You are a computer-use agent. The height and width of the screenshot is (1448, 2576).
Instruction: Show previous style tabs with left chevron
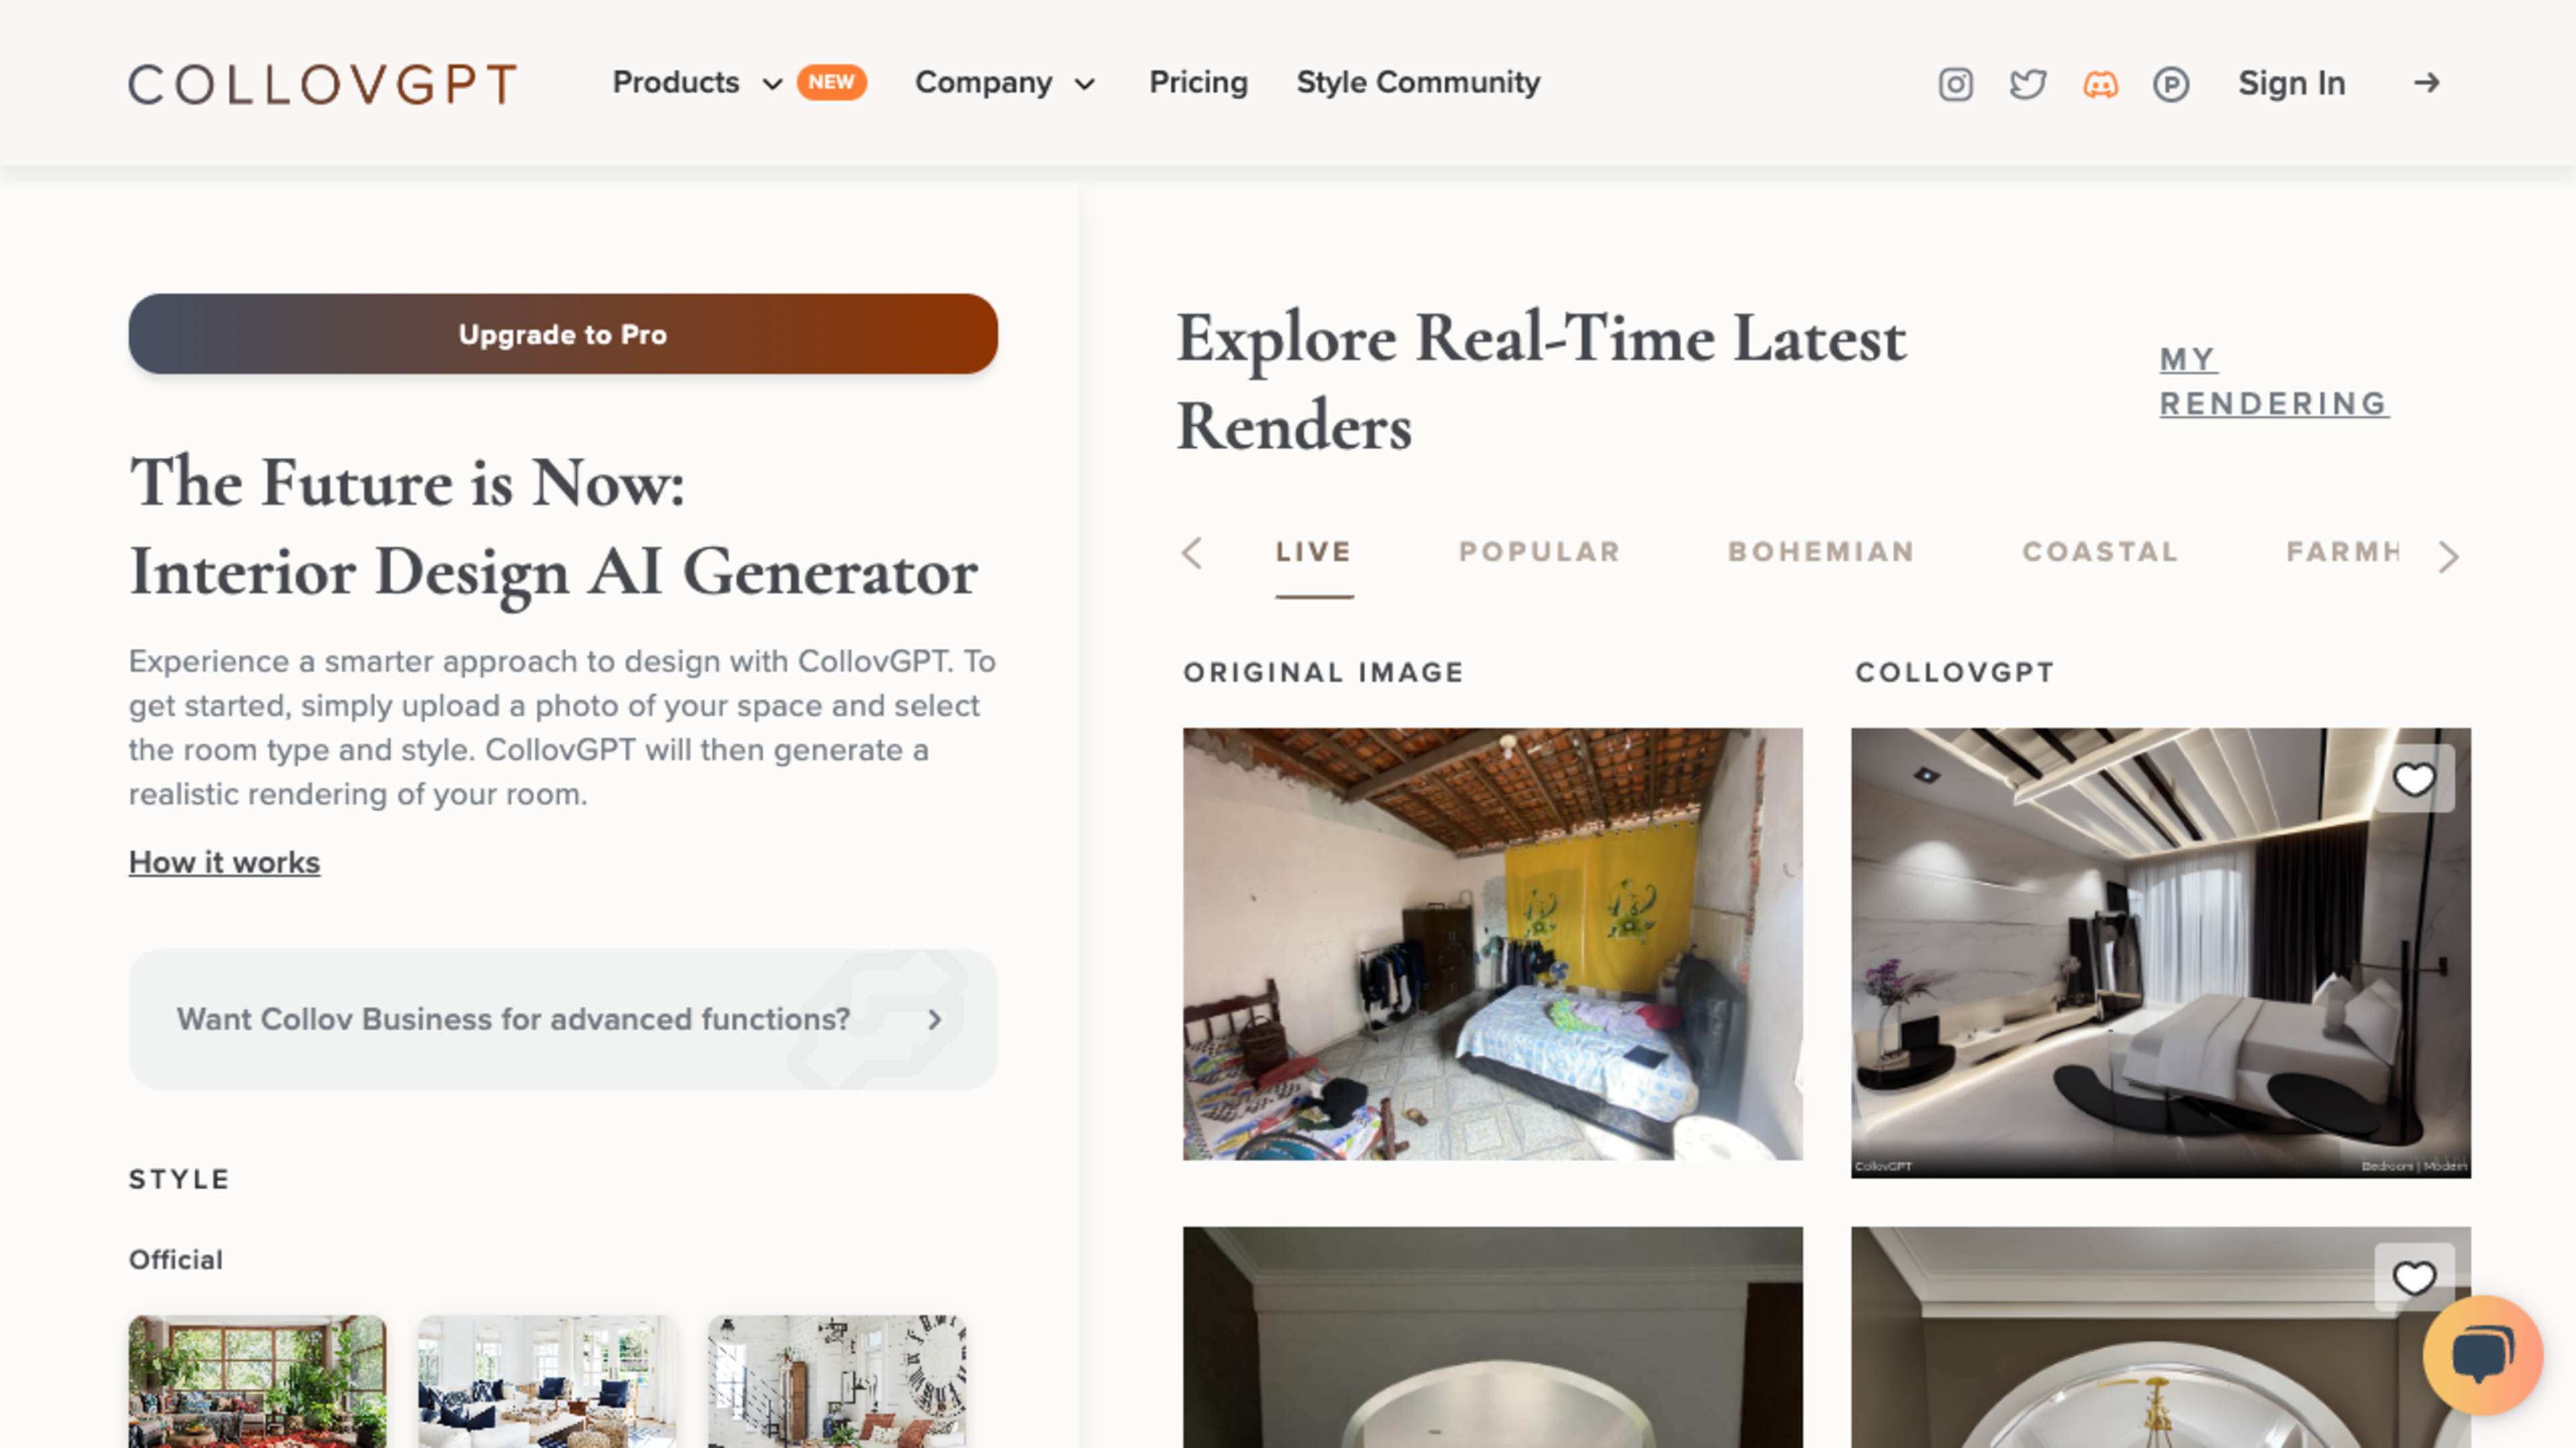(1192, 552)
